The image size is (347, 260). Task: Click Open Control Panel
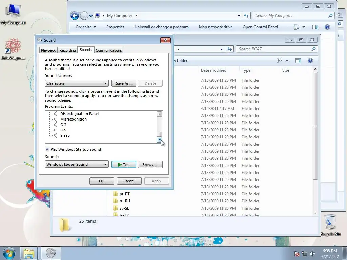click(260, 27)
